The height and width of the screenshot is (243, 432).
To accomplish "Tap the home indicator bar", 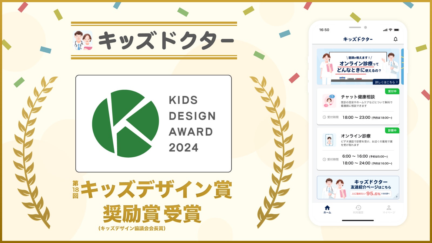I will (358, 221).
